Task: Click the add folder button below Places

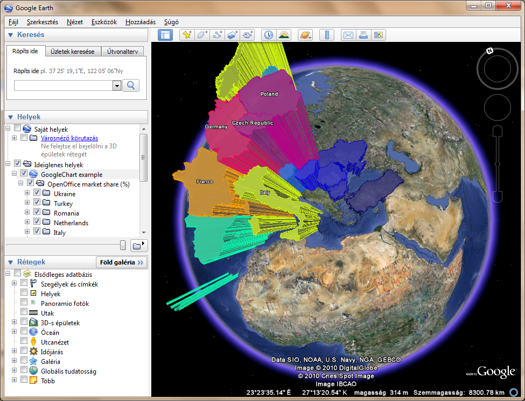Action: pos(138,246)
